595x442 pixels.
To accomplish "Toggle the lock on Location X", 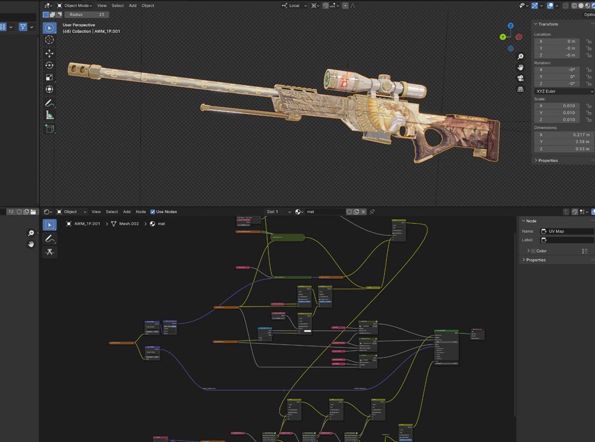I will (x=588, y=41).
